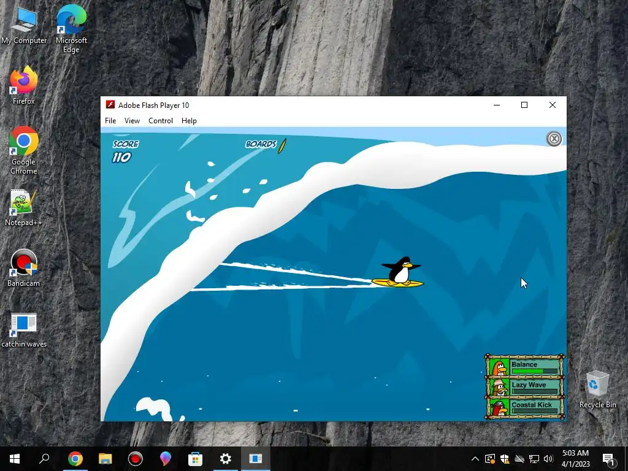Open Notepad++ desktop shortcut

click(x=24, y=207)
